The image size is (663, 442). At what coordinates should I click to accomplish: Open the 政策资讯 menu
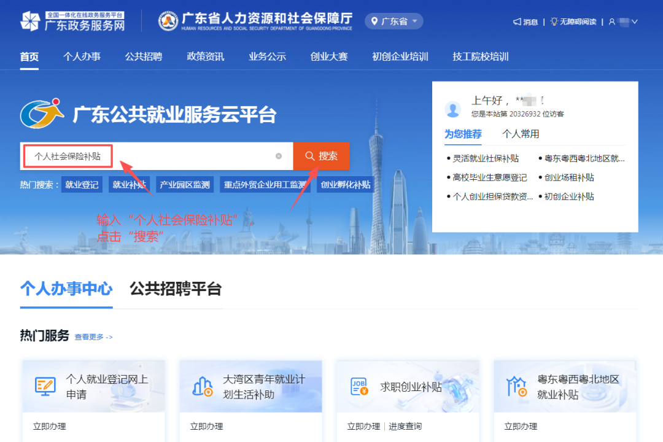(x=206, y=56)
